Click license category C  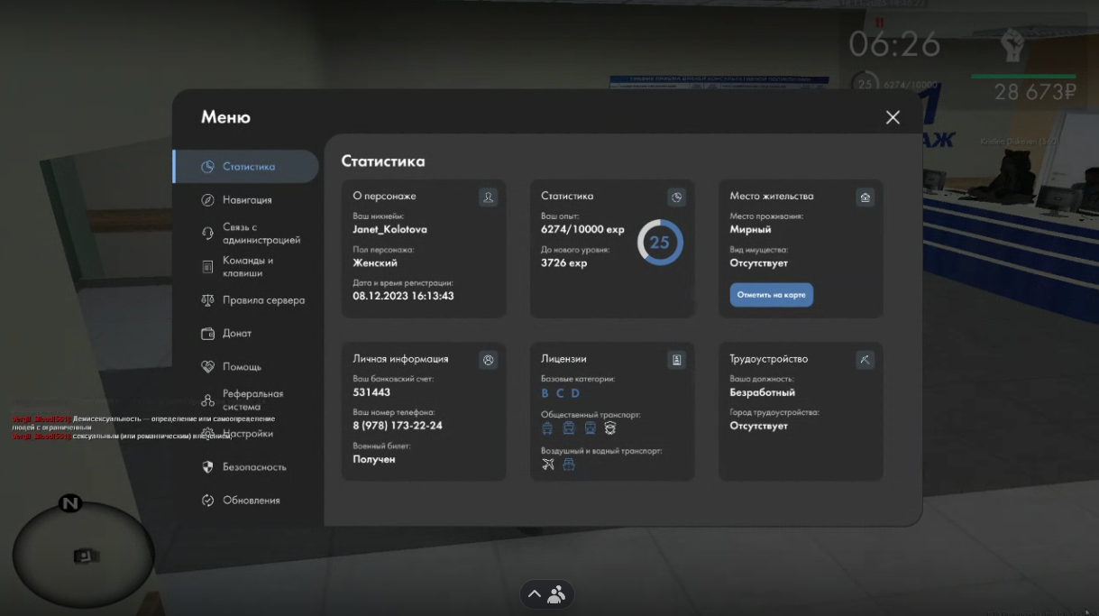pos(560,393)
